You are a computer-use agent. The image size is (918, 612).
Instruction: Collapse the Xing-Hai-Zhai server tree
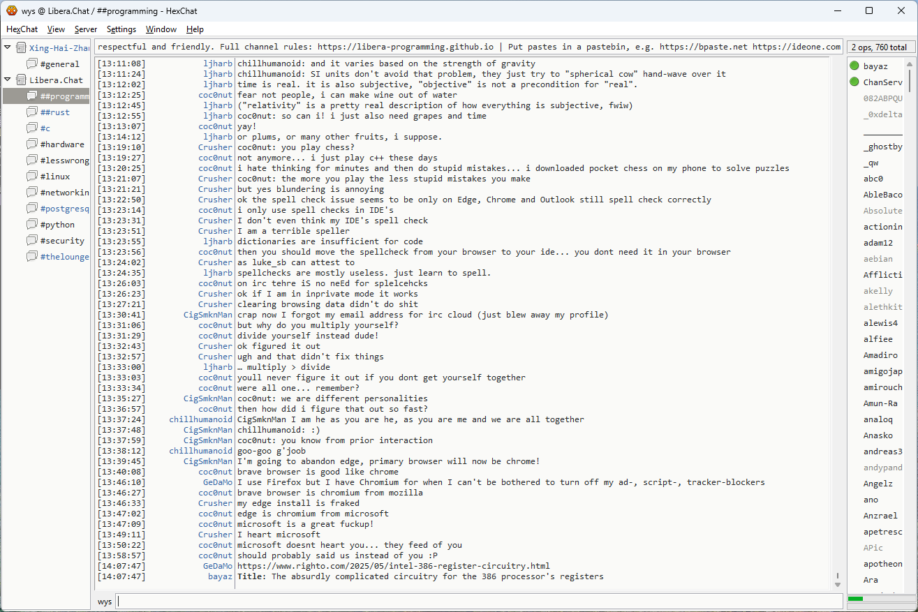[x=8, y=48]
